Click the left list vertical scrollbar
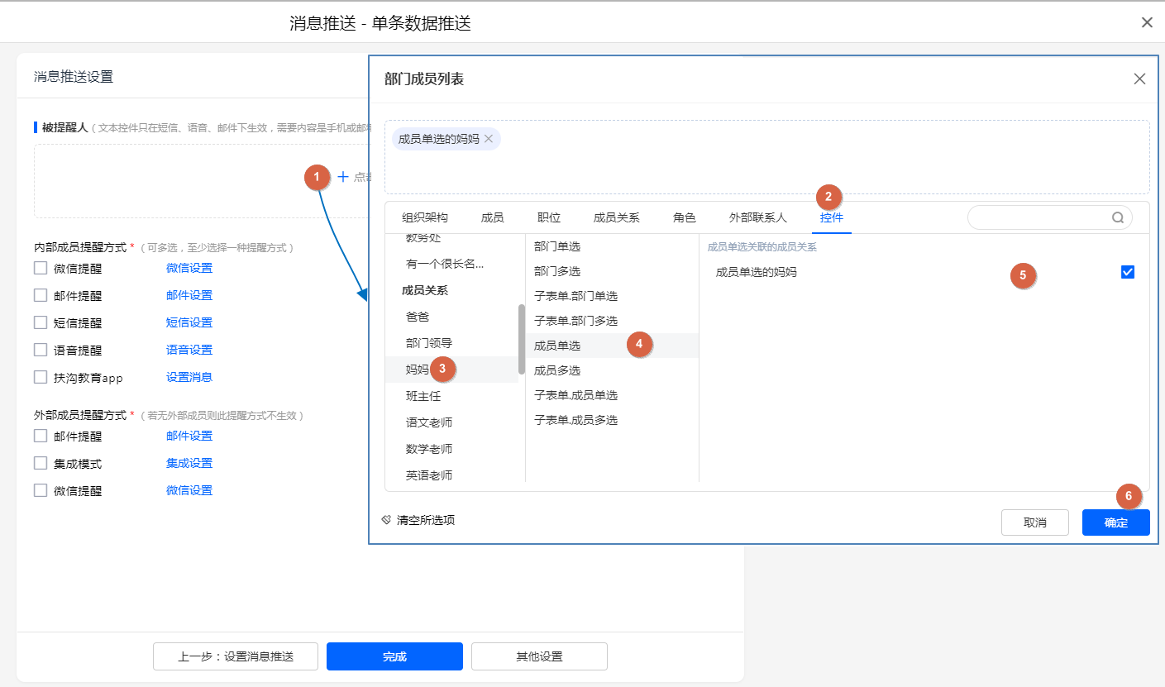This screenshot has height=687, width=1165. tap(521, 339)
